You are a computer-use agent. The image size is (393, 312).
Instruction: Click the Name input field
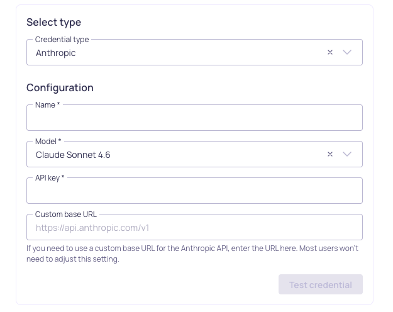coord(194,118)
